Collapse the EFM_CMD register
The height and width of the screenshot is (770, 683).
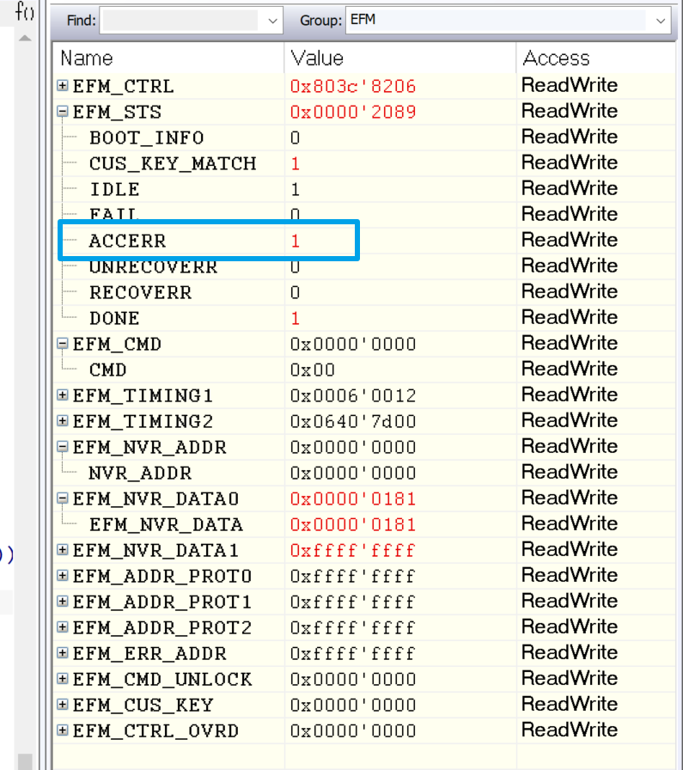pyautogui.click(x=63, y=344)
